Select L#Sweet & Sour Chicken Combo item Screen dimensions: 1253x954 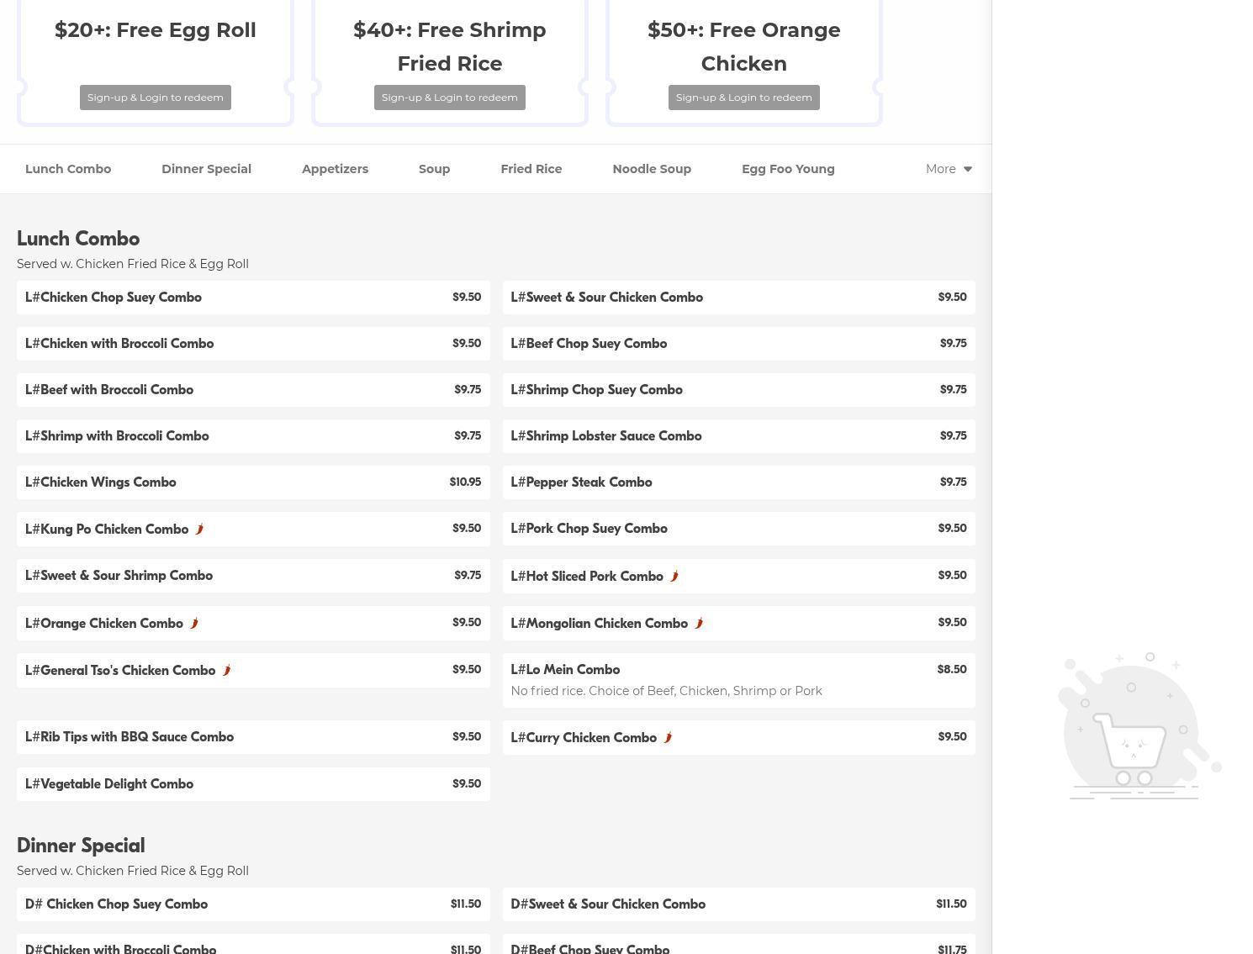(739, 298)
